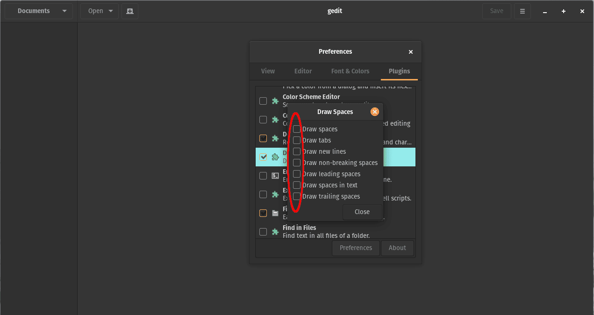Switch to the View tab
This screenshot has height=315, width=594.
[x=268, y=71]
